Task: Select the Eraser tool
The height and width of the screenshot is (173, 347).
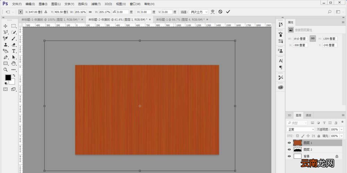Action: (14, 45)
